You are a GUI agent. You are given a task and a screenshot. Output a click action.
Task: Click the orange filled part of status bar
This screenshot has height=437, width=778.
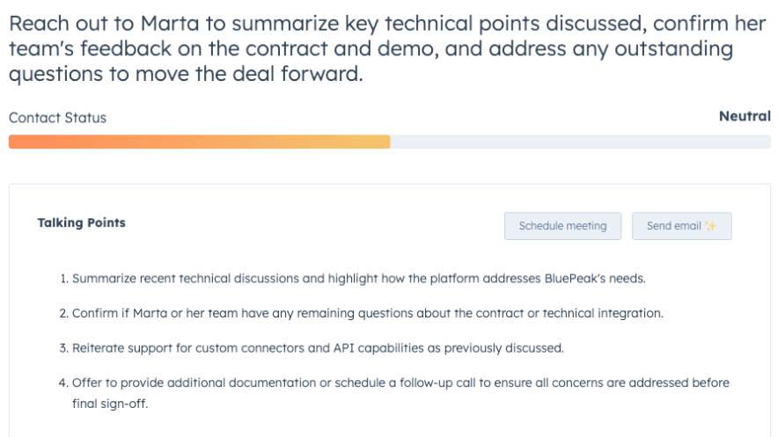(199, 142)
